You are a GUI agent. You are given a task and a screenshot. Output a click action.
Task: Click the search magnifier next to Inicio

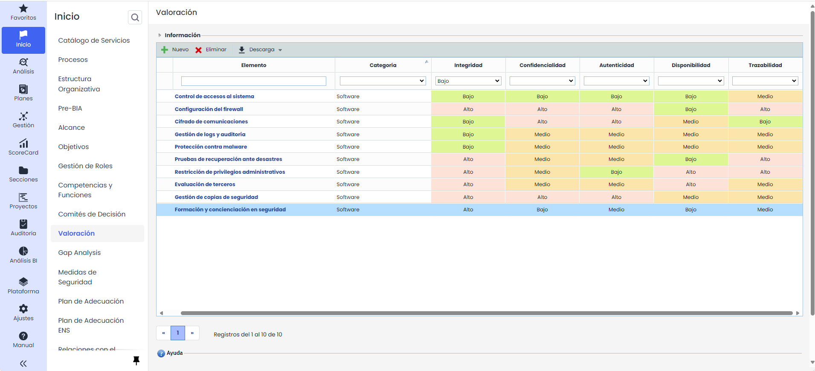(x=135, y=18)
